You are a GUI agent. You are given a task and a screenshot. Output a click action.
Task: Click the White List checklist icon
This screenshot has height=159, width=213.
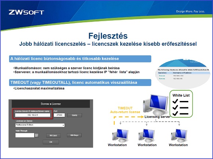(x=181, y=104)
